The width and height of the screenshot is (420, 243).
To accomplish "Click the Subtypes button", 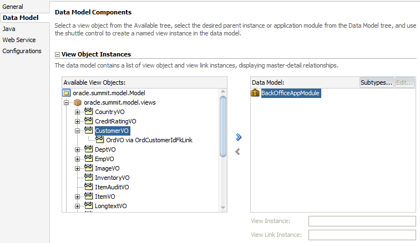I will point(377,82).
